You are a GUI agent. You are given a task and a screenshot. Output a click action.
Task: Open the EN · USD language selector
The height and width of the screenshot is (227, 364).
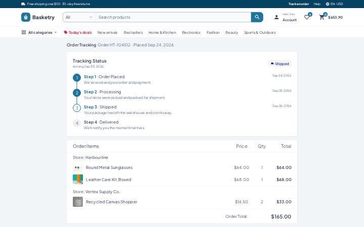coord(334,4)
